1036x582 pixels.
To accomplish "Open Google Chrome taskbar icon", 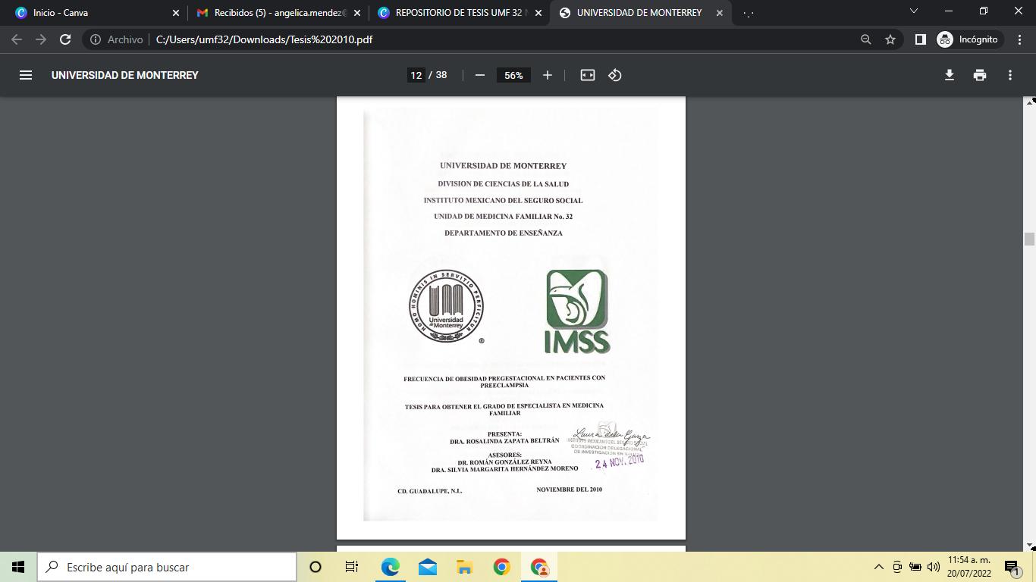I will [x=501, y=567].
